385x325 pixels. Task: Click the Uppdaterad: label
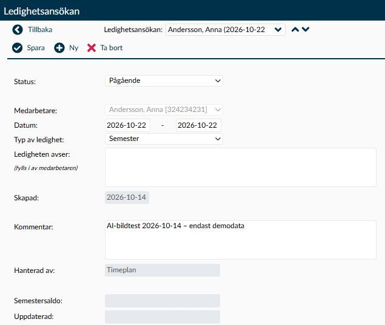pos(33,317)
